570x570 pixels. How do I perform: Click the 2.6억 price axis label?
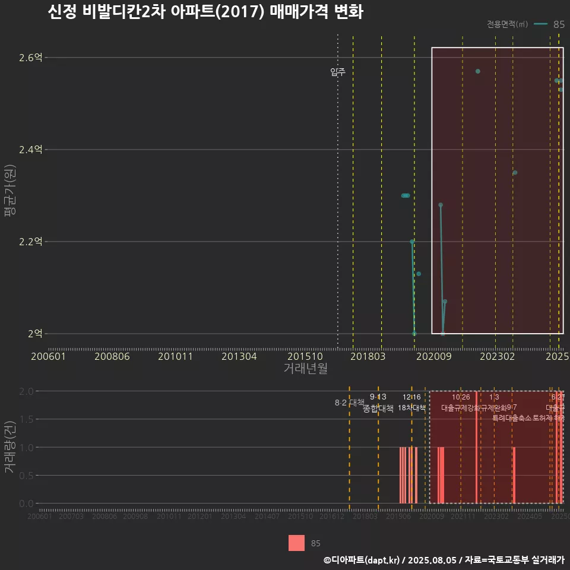(x=30, y=58)
